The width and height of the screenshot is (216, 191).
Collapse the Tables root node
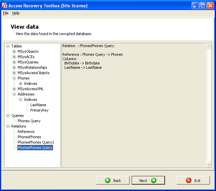(x=8, y=46)
